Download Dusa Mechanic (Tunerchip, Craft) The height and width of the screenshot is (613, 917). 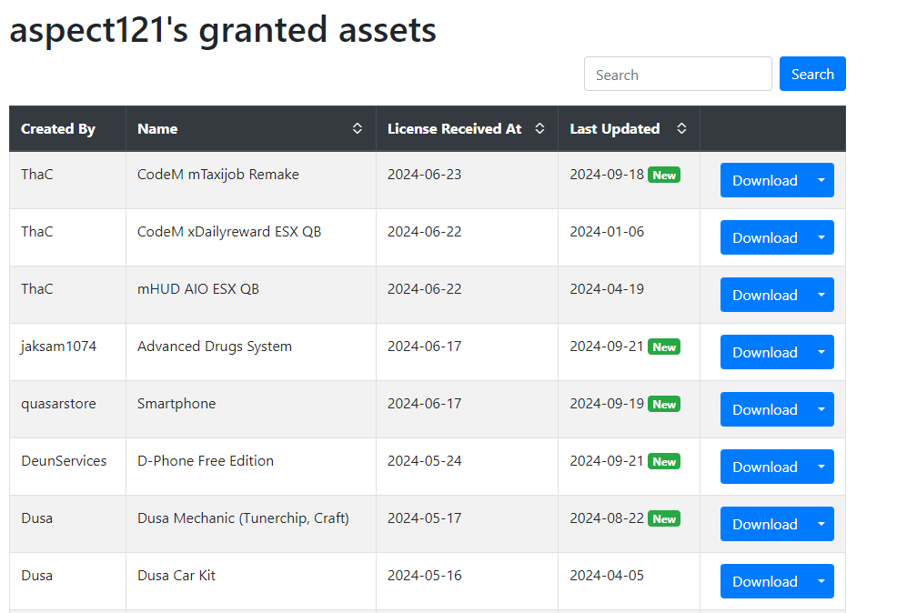click(x=764, y=524)
